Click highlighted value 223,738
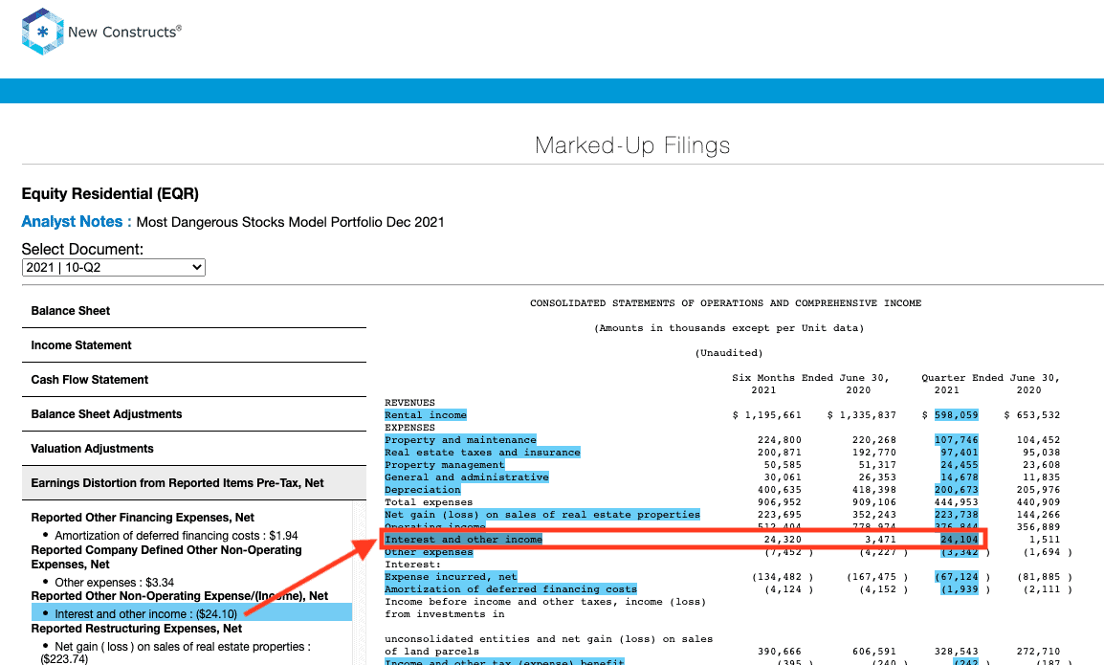1104x665 pixels. coord(956,515)
